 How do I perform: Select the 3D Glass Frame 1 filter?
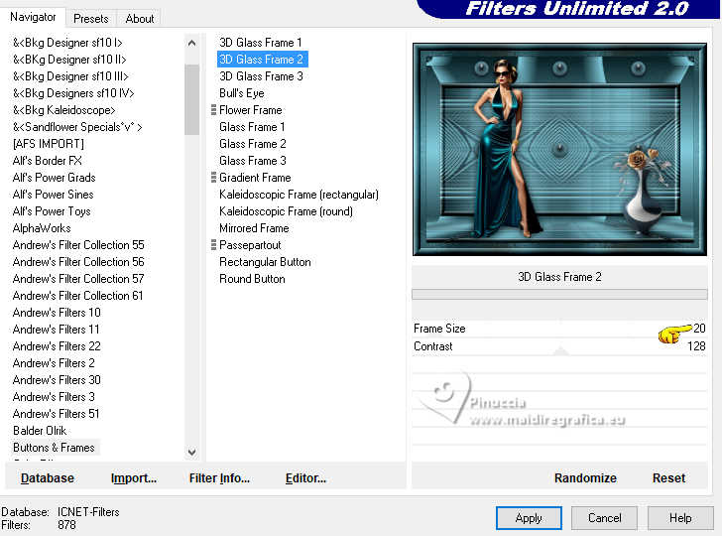tap(261, 43)
